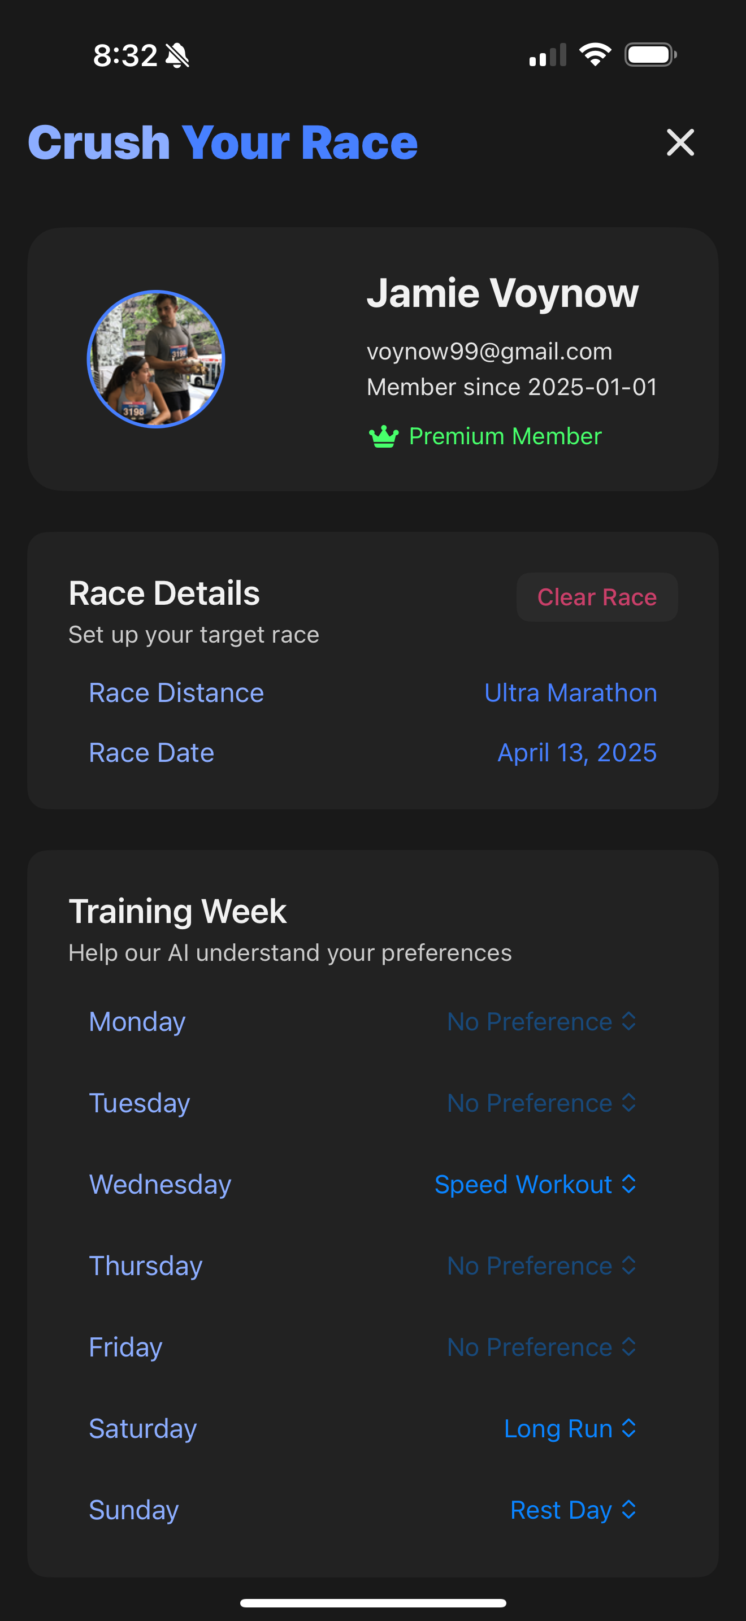Open Friday's No Preference picker
The width and height of the screenshot is (746, 1621).
541,1347
